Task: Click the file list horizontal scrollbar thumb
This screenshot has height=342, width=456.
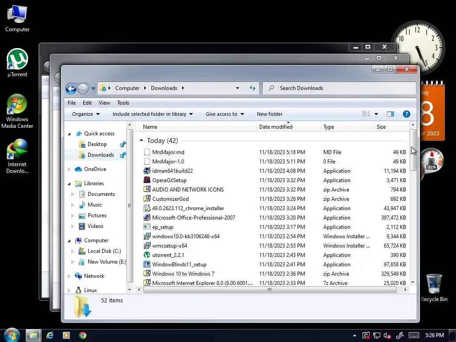Action: tap(269, 289)
